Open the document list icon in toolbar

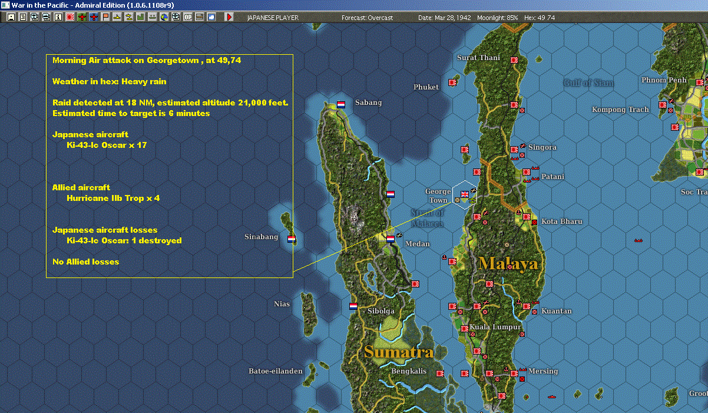(23, 17)
